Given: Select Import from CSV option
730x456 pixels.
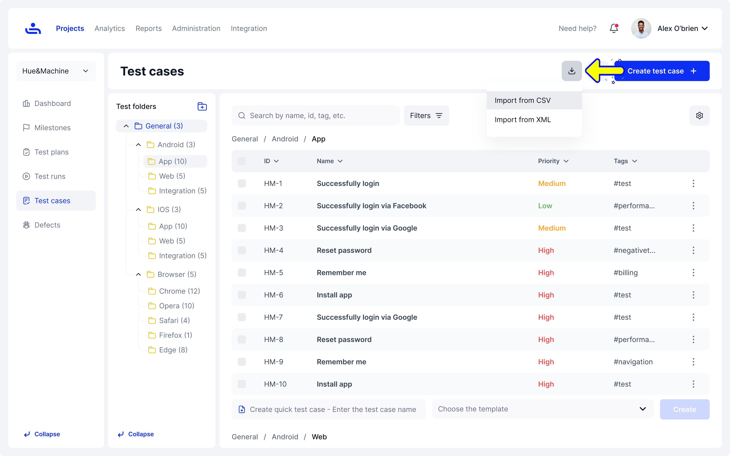Looking at the screenshot, I should point(522,100).
